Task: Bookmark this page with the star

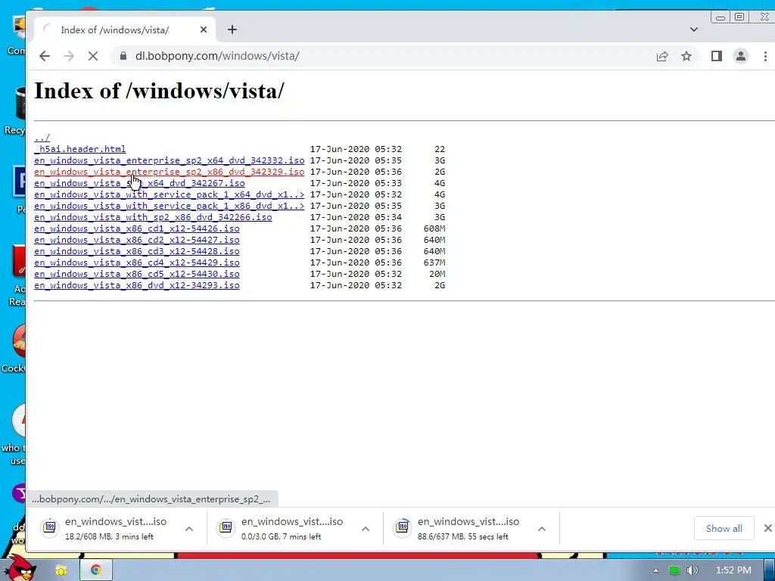Action: tap(686, 56)
